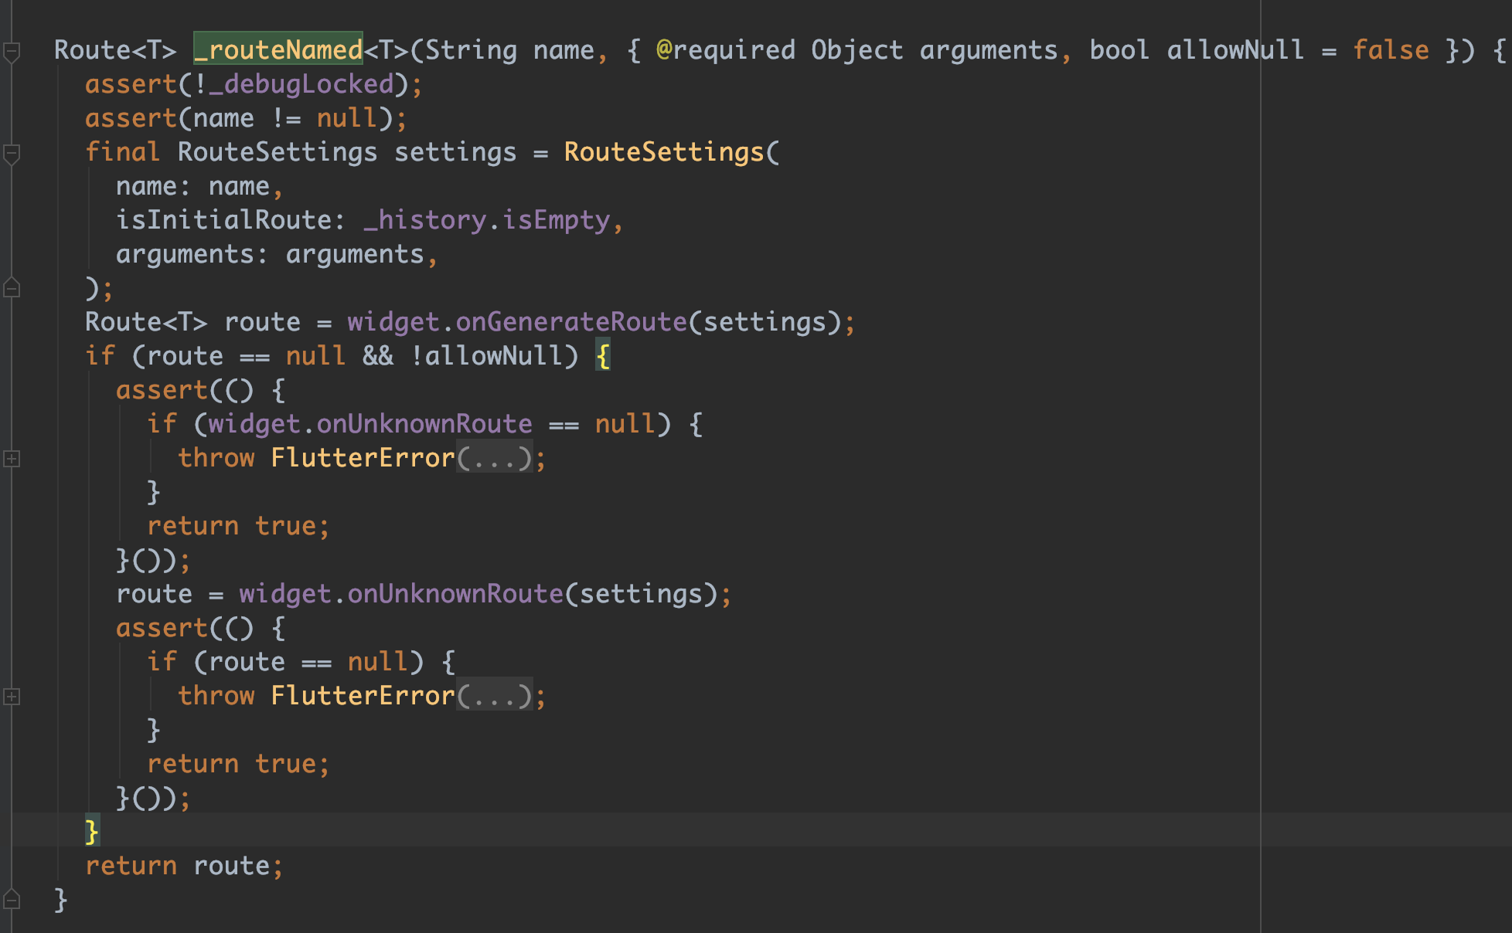Click fold end marker at method's closing brace
This screenshot has height=933, width=1512.
(x=12, y=900)
